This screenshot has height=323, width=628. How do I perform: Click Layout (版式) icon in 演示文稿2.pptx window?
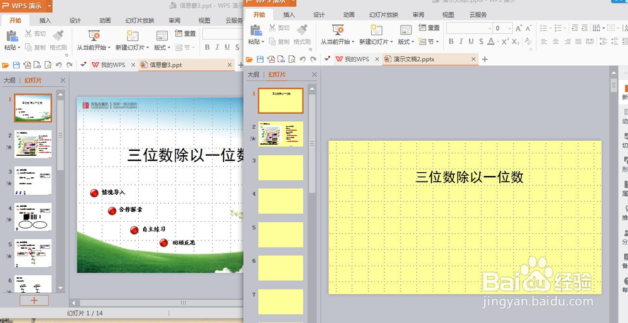(x=406, y=30)
